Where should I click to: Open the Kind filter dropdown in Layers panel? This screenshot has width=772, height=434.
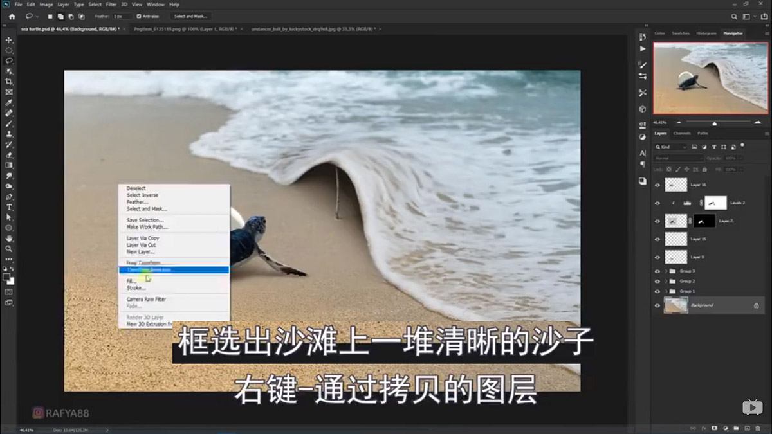point(669,147)
